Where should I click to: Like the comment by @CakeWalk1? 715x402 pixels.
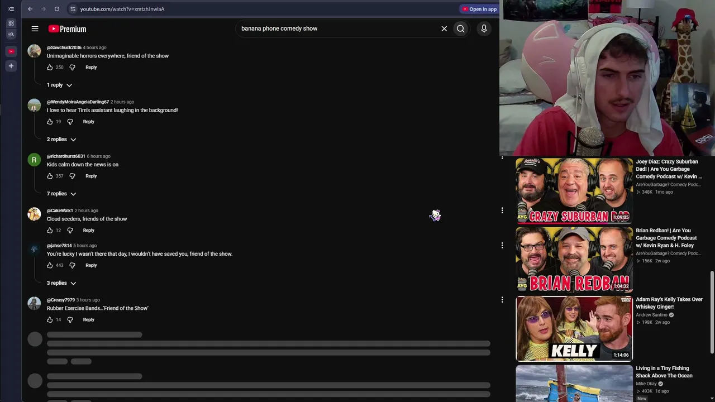[50, 230]
